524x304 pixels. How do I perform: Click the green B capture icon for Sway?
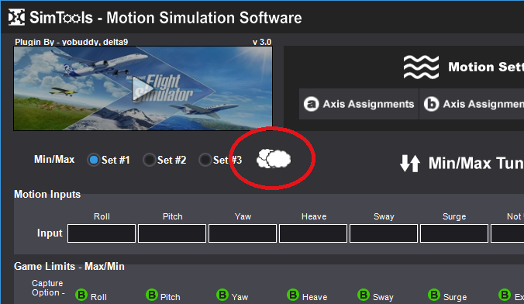click(364, 295)
